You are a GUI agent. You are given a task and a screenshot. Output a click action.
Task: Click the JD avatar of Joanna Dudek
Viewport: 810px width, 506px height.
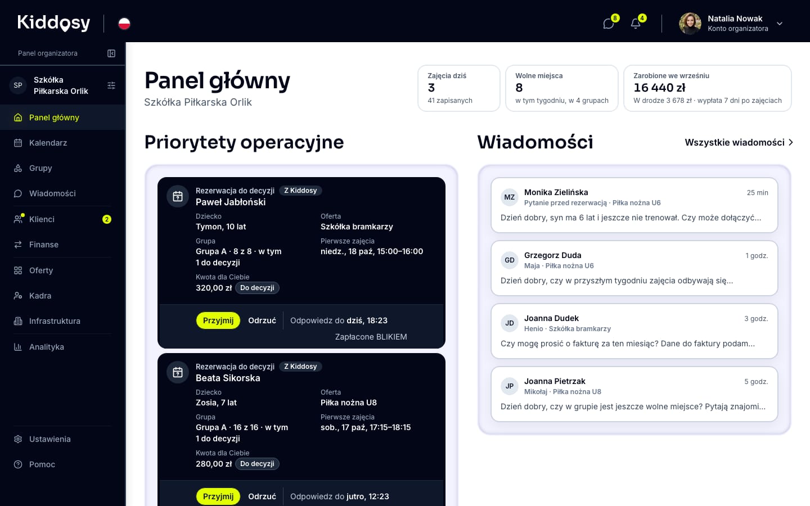510,323
